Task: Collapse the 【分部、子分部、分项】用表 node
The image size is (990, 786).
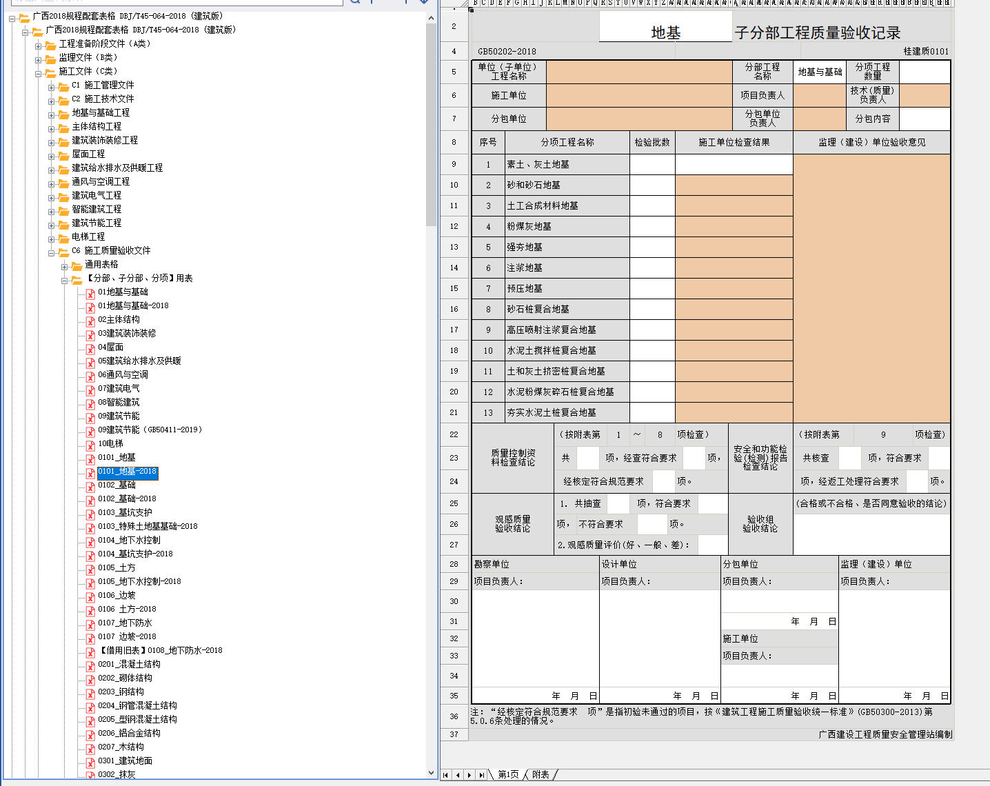Action: 65,280
